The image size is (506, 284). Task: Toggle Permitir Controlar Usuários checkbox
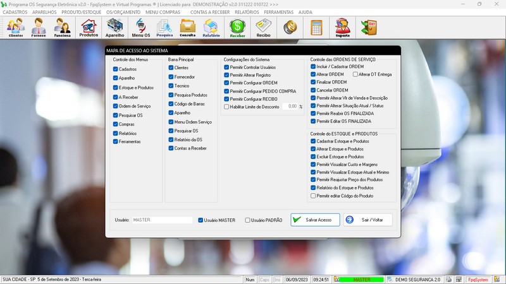(226, 68)
